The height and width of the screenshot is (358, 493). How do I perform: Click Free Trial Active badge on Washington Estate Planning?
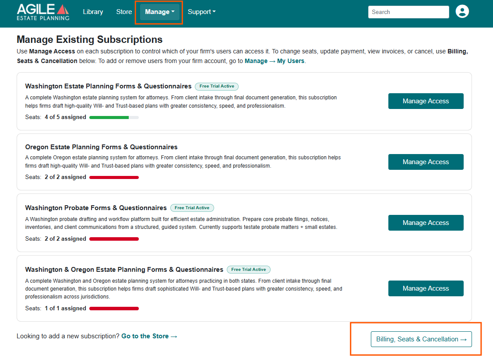pos(217,86)
